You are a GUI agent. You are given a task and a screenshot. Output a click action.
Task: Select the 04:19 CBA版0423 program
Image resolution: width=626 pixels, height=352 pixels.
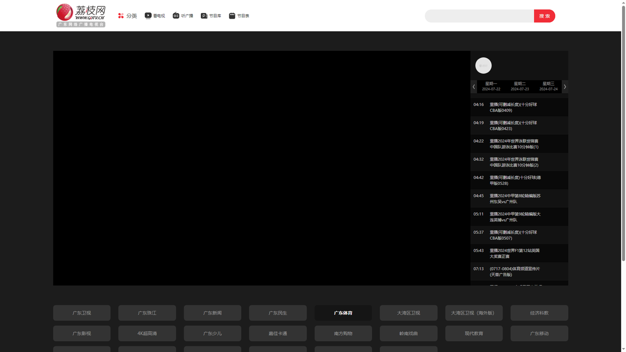(x=519, y=126)
